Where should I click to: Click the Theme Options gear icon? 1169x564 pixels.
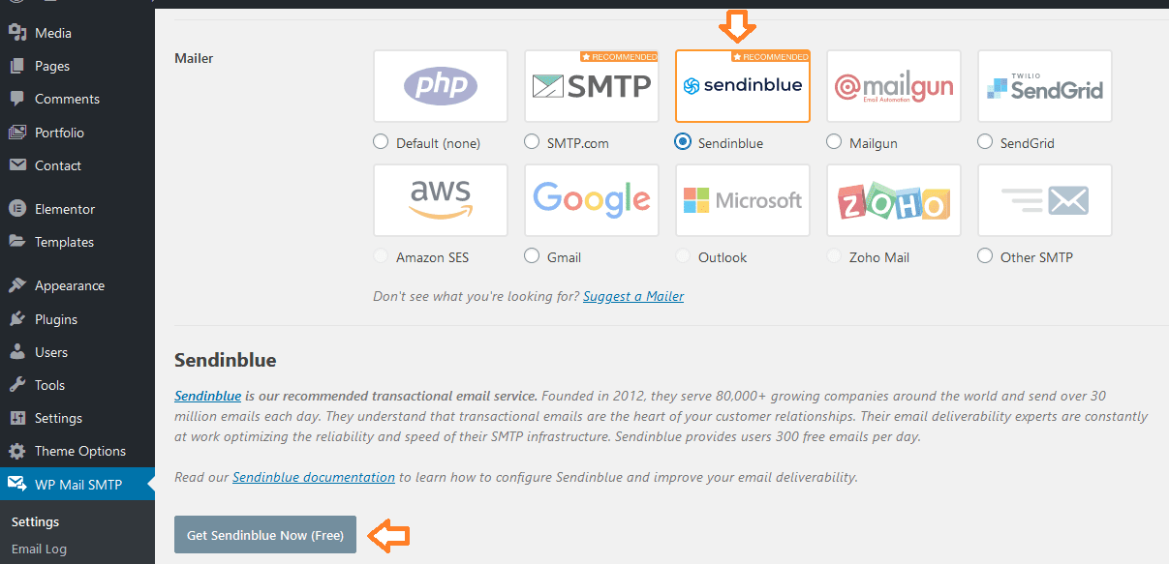coord(16,451)
